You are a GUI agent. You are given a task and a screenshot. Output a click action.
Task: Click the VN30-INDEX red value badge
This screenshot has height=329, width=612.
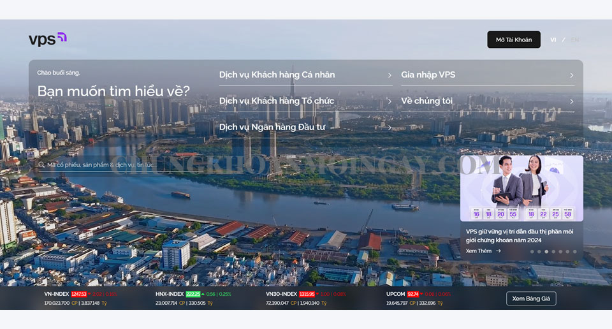307,294
